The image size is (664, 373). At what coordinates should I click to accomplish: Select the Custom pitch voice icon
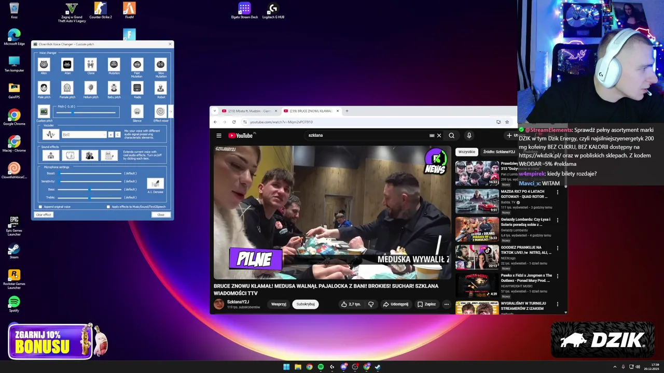(44, 111)
